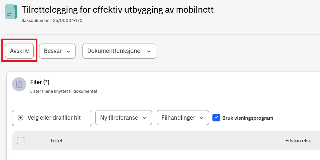Click the Filstørrelse column header
The width and height of the screenshot is (320, 160).
point(298,141)
